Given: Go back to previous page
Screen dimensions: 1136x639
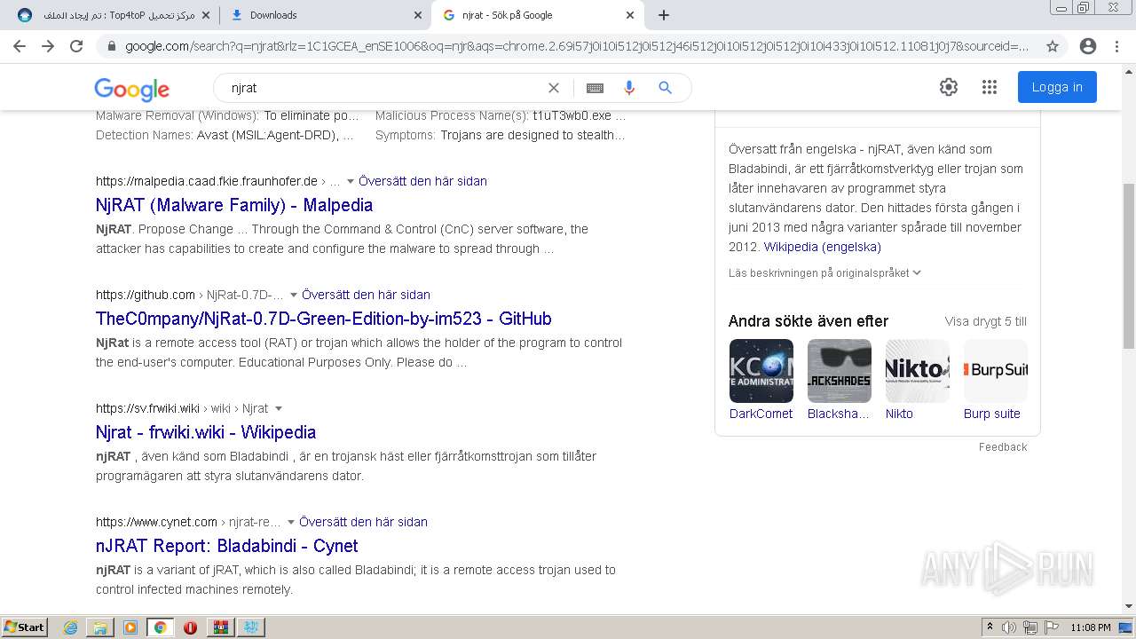Looking at the screenshot, I should 20,46.
